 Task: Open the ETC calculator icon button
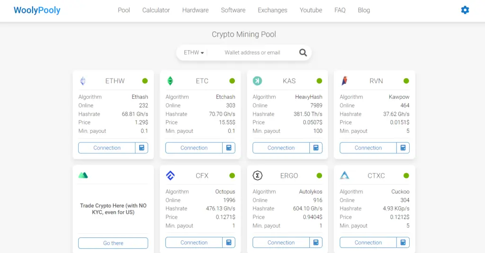pos(229,148)
